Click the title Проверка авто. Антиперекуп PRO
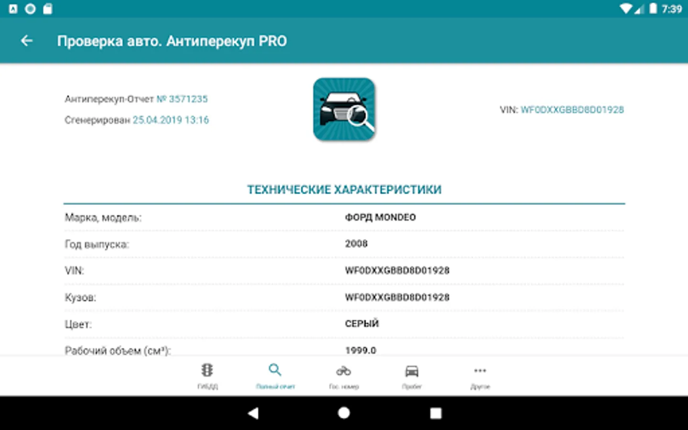This screenshot has height=430, width=688. click(x=172, y=41)
